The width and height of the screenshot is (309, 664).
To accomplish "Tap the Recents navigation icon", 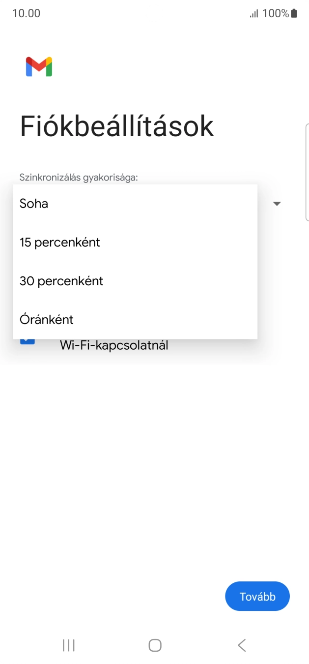I will [68, 645].
